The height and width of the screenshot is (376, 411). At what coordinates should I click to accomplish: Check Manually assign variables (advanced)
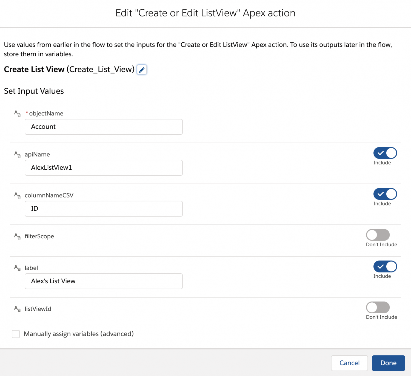pos(16,334)
